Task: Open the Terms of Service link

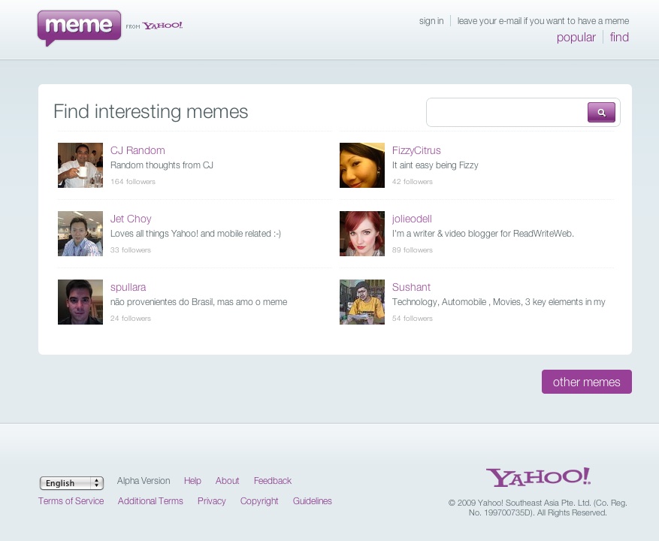Action: click(71, 501)
